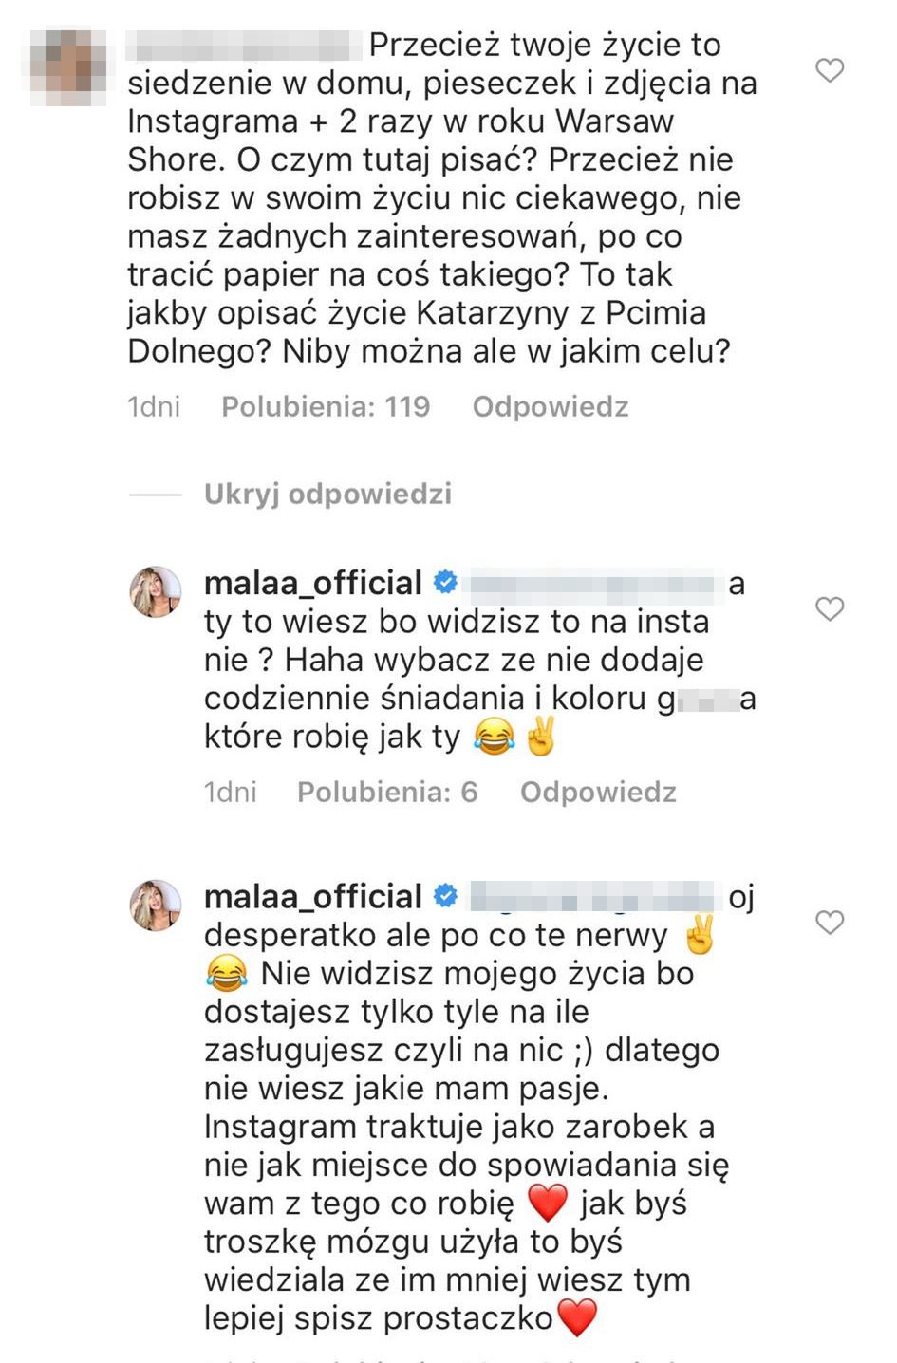The image size is (897, 1363).
Task: Click the blurred username of the top commenter
Action: point(244,46)
